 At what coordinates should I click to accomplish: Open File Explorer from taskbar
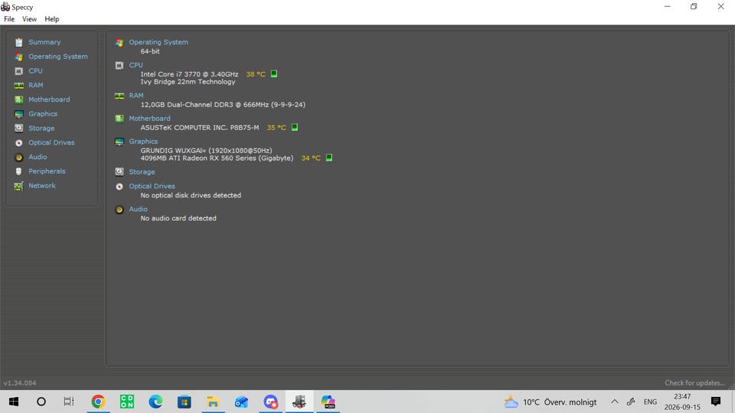[x=213, y=402]
